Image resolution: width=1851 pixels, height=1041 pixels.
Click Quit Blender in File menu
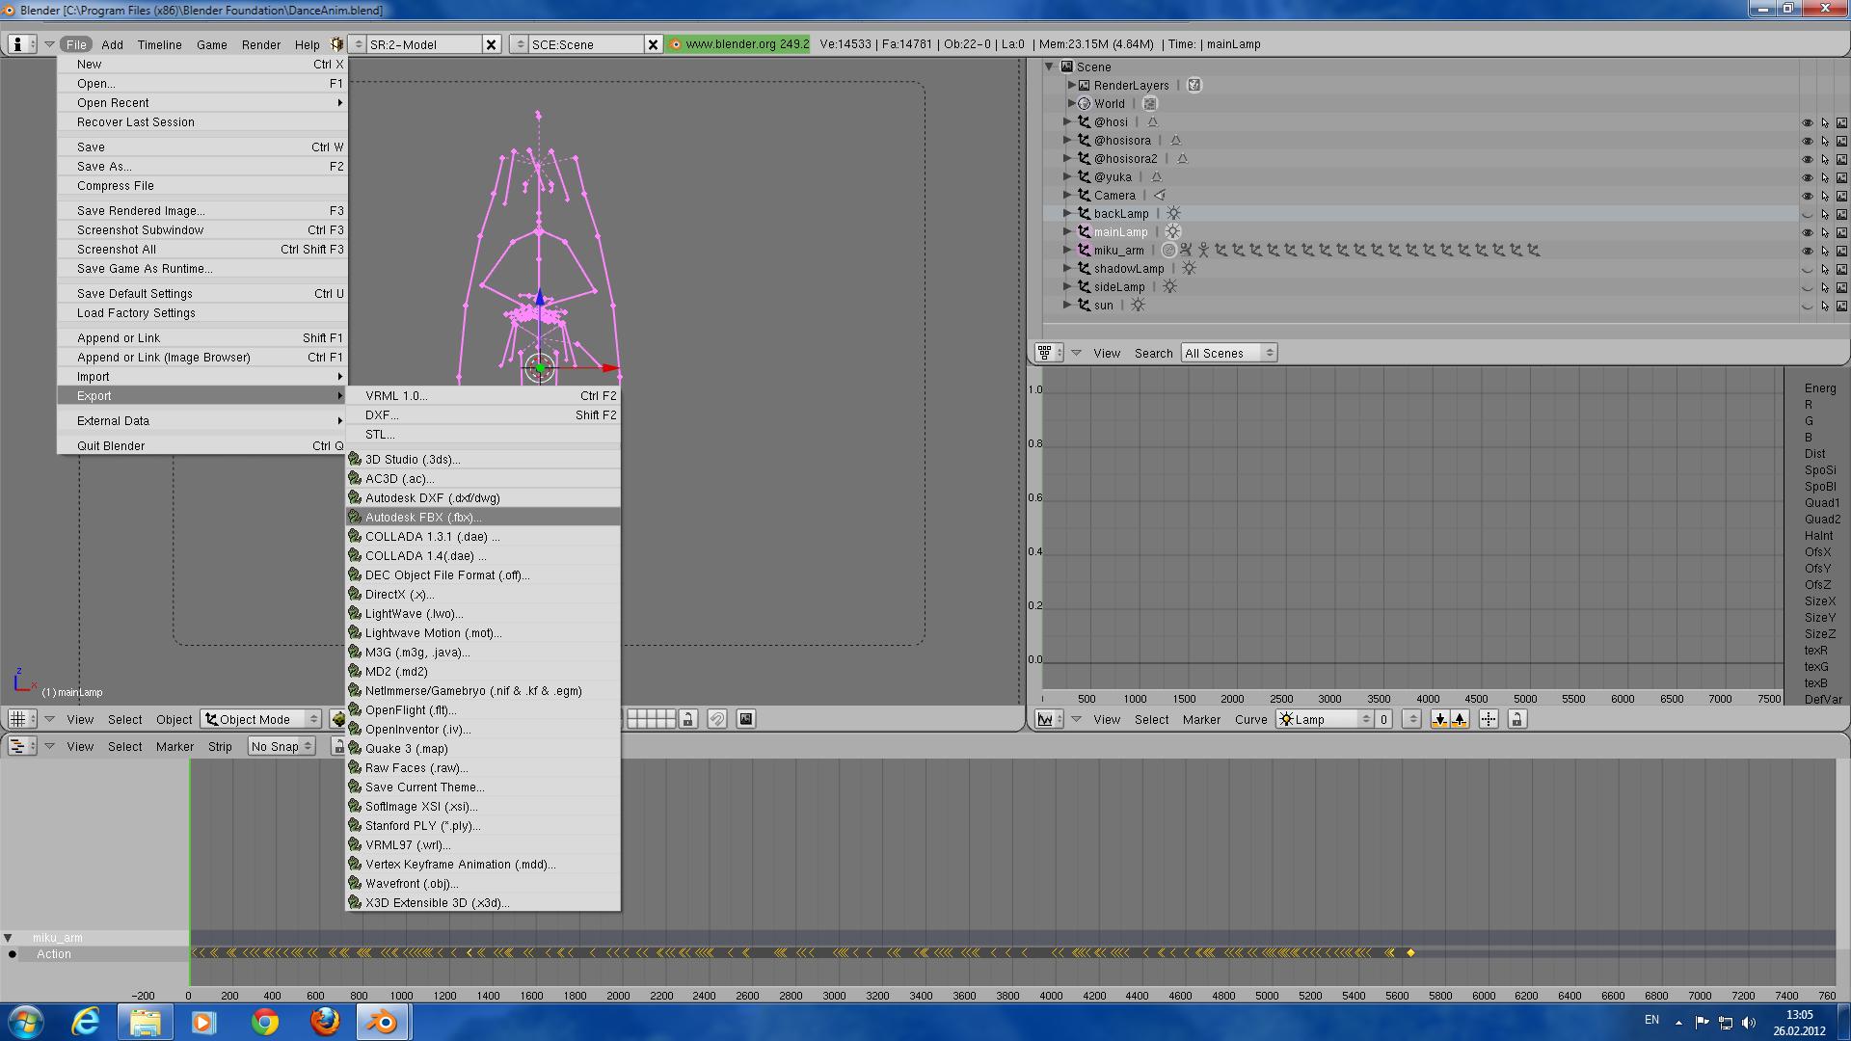point(202,446)
